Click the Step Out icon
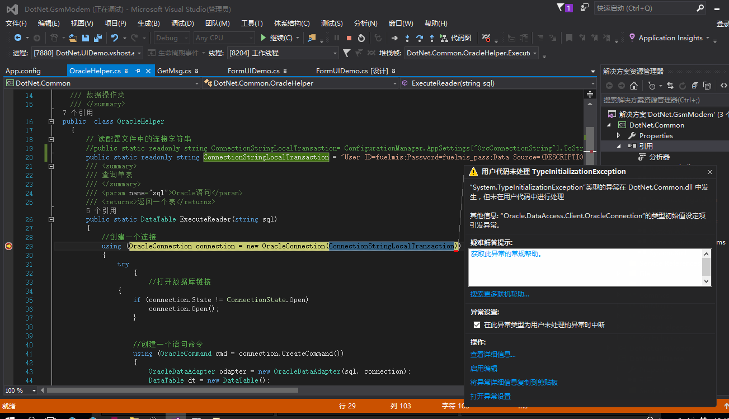This screenshot has height=419, width=729. coord(432,38)
